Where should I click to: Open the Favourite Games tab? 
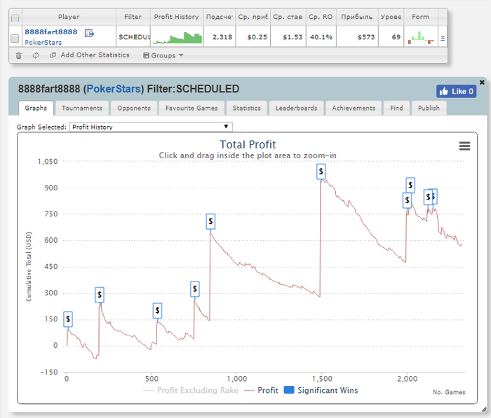click(x=191, y=108)
